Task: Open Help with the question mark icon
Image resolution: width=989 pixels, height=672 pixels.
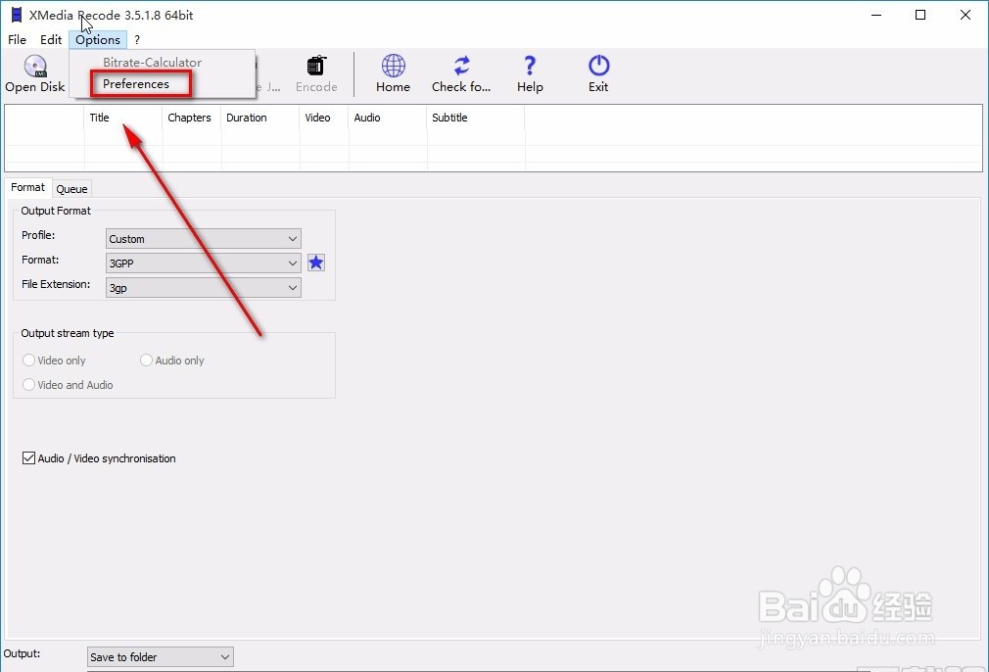Action: point(530,66)
